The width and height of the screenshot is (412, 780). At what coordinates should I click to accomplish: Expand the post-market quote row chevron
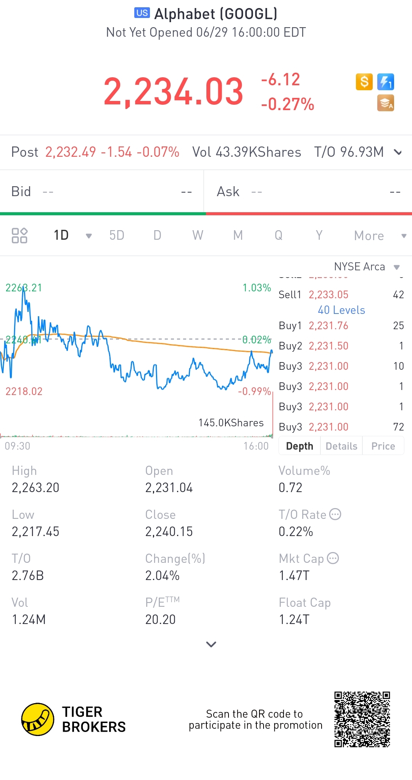click(x=398, y=152)
